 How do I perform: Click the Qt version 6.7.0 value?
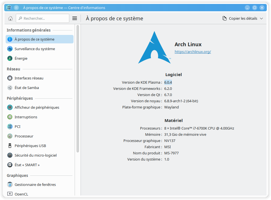pyautogui.click(x=168, y=95)
